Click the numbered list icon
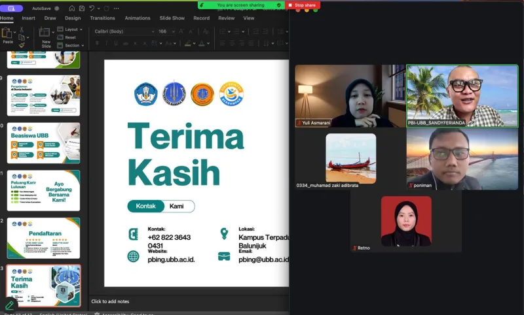Viewport: 524px width, 315px height. (x=236, y=31)
